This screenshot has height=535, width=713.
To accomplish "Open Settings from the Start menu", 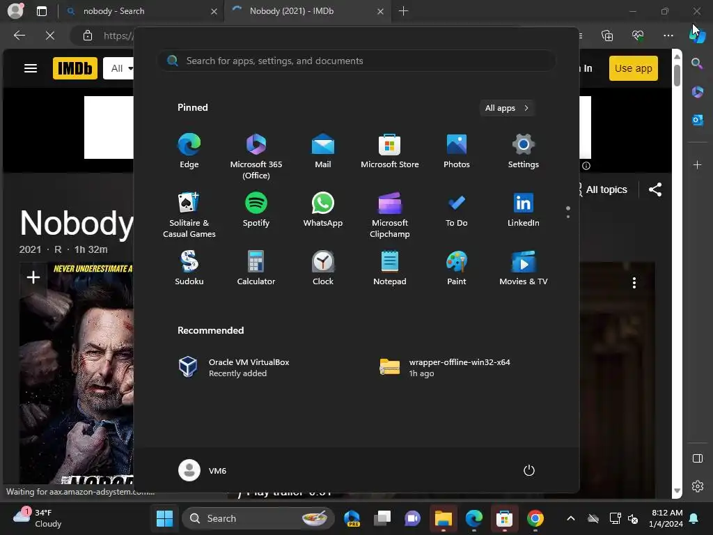I will coord(524,151).
